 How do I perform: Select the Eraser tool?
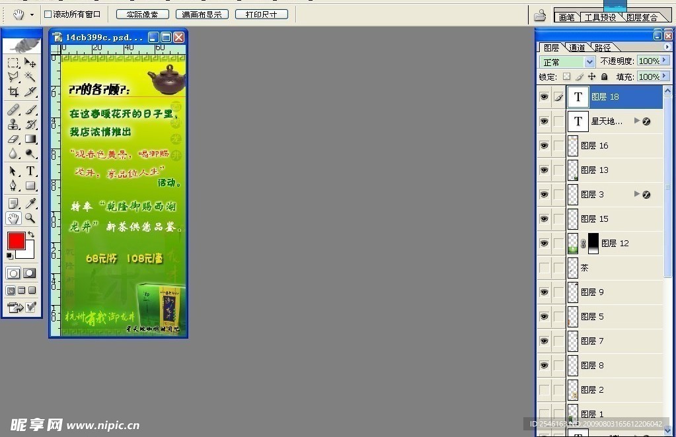(x=13, y=139)
